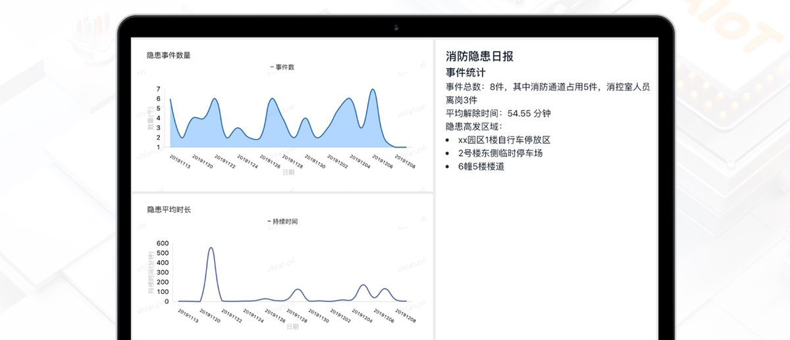
Task: Click 日期 axis title below duration chart
Action: 292,326
